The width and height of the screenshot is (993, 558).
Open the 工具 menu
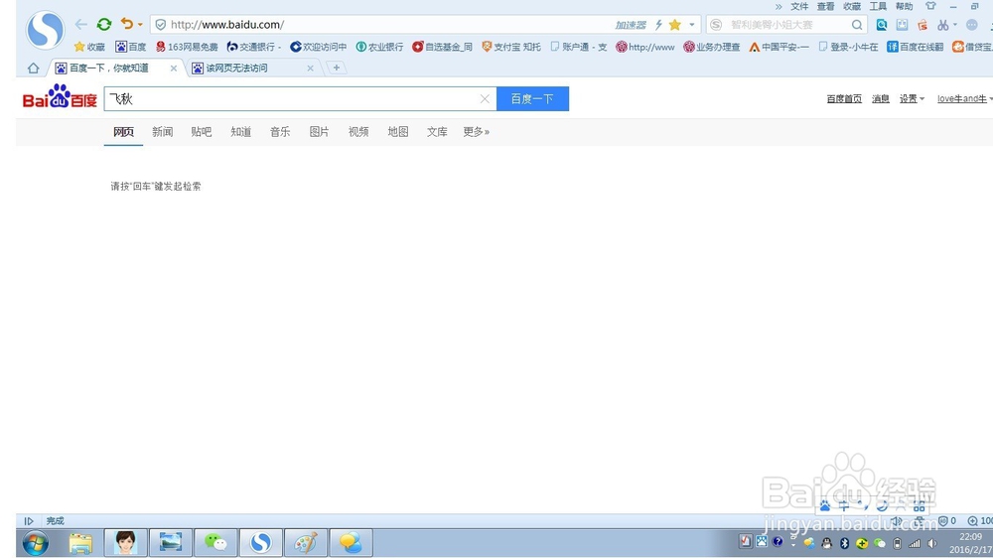click(878, 6)
